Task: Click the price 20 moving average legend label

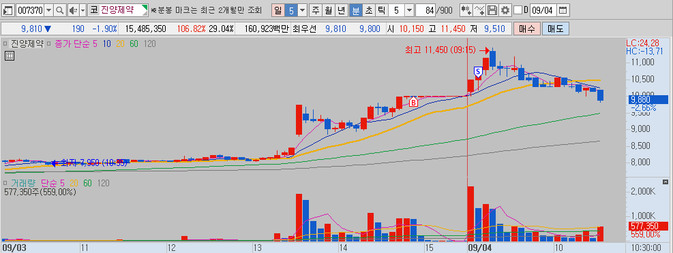Action: [120, 44]
